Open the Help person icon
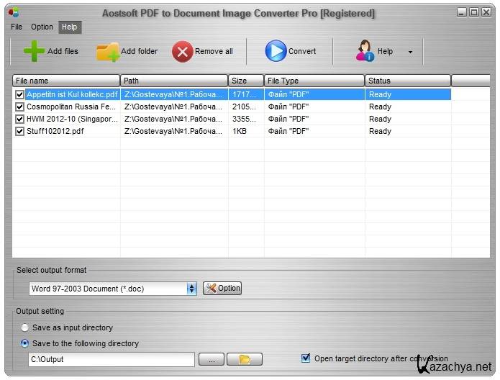The width and height of the screenshot is (500, 380). pos(365,51)
